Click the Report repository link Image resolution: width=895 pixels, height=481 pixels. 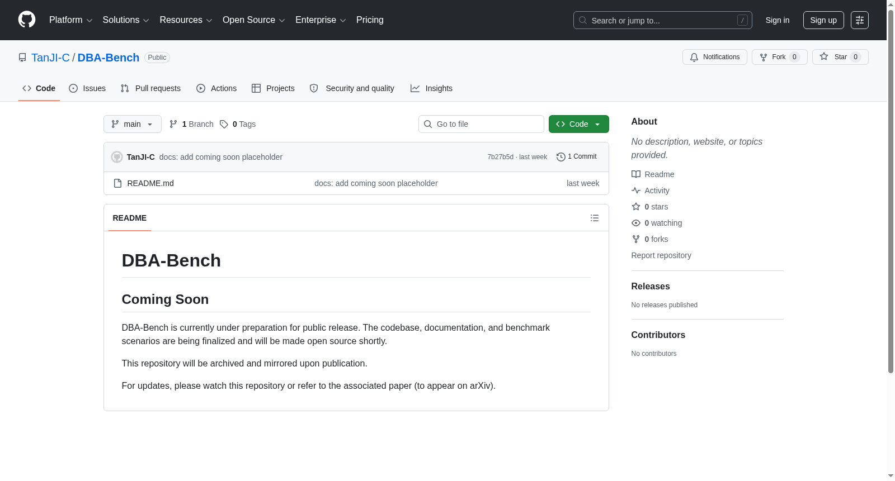click(661, 255)
